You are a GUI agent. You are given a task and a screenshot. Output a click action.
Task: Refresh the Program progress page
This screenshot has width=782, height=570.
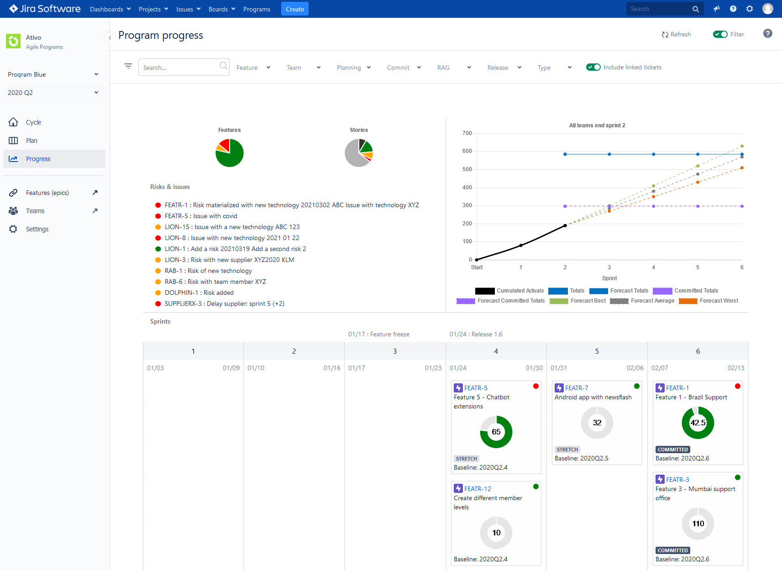(x=676, y=34)
